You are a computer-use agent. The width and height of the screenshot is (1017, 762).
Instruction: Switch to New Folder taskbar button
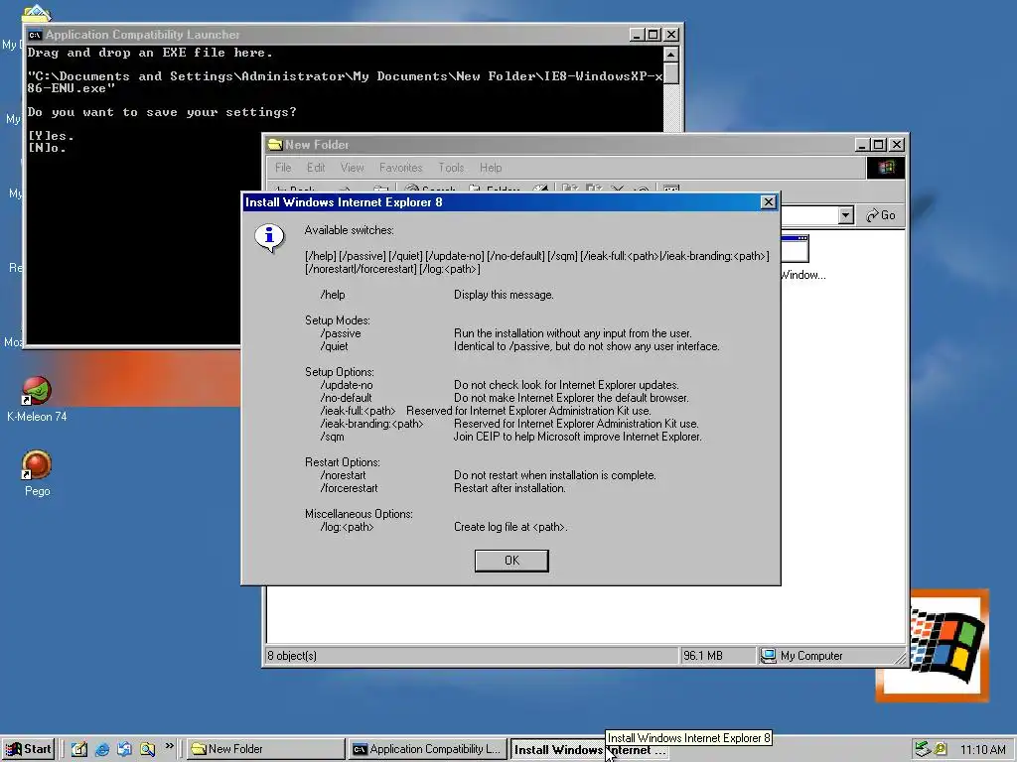(x=266, y=749)
